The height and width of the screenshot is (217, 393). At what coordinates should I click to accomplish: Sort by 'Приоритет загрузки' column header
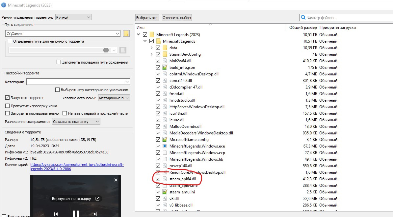(x=337, y=28)
